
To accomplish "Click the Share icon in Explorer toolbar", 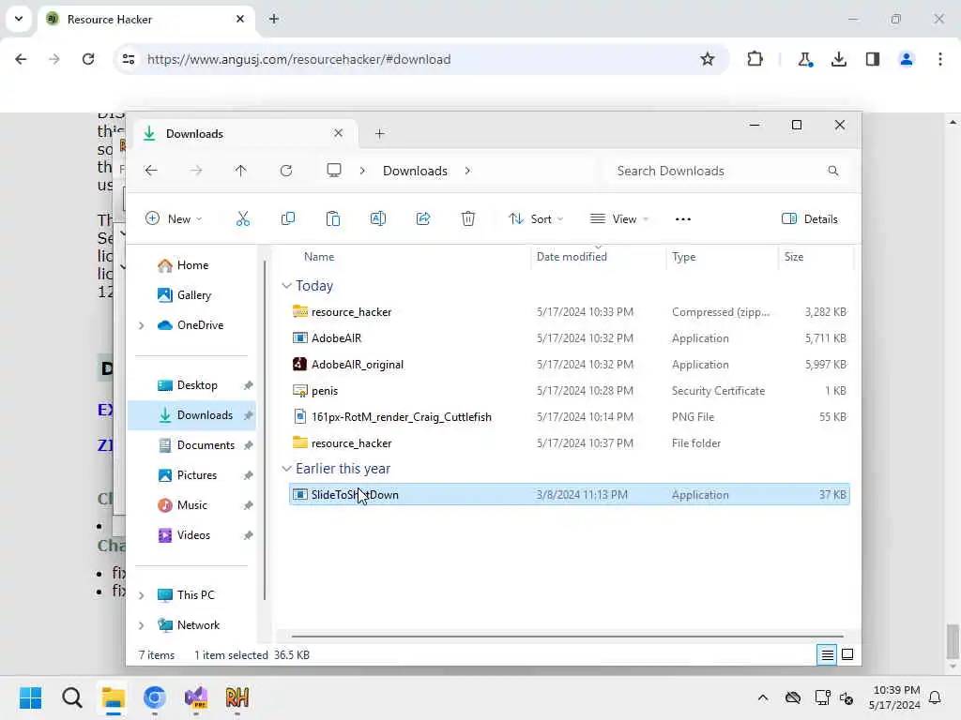I will 423,218.
